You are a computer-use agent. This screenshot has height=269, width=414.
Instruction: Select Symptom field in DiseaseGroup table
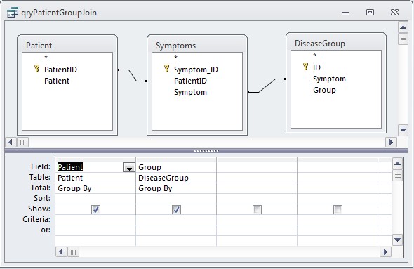329,79
